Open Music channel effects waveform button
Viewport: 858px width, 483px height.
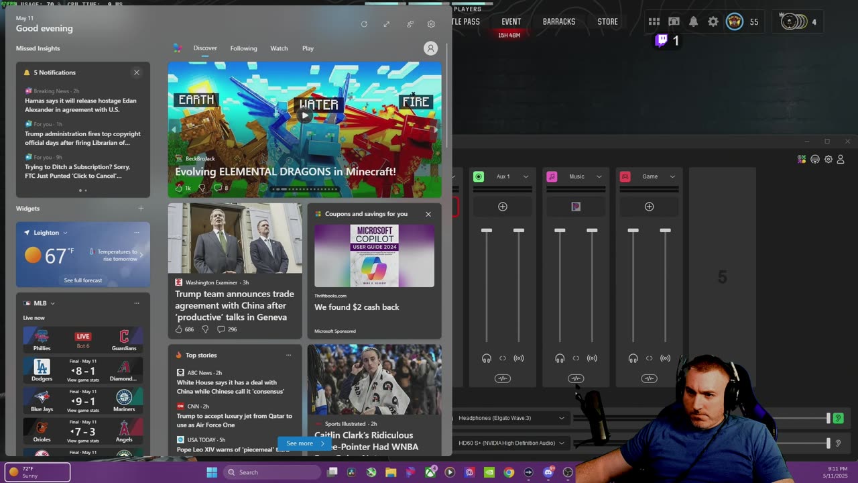coord(576,378)
